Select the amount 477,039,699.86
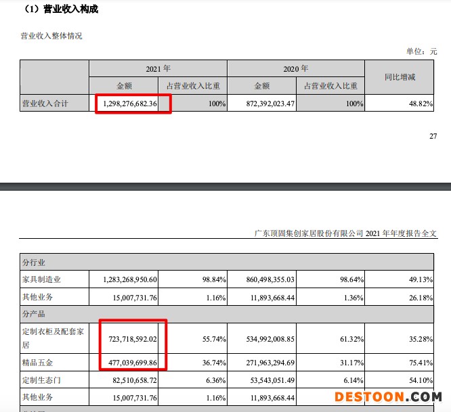Image resolution: width=451 pixels, height=412 pixels. 133,363
